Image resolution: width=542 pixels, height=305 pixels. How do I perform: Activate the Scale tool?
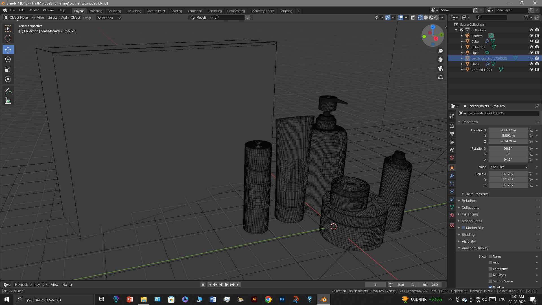8,69
